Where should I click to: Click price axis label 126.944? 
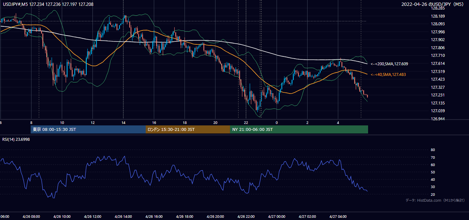(x=437, y=119)
